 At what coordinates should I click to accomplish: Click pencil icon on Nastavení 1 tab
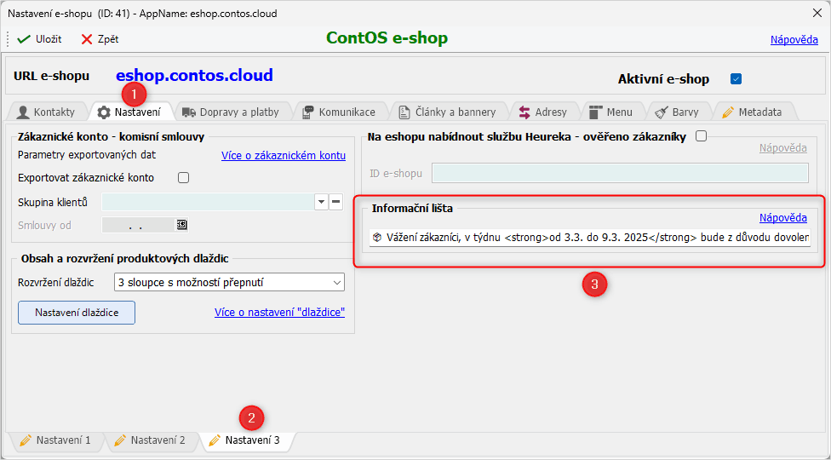[25, 440]
